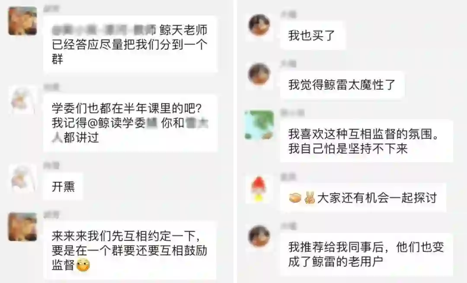The height and width of the screenshot is (283, 467).
Task: Click the blurred @ mention before 鲸天老师
Action: click(104, 30)
